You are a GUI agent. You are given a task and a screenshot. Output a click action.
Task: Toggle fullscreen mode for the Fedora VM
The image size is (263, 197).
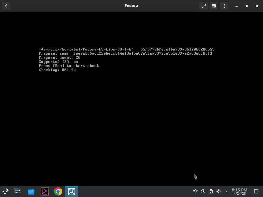pyautogui.click(x=203, y=6)
